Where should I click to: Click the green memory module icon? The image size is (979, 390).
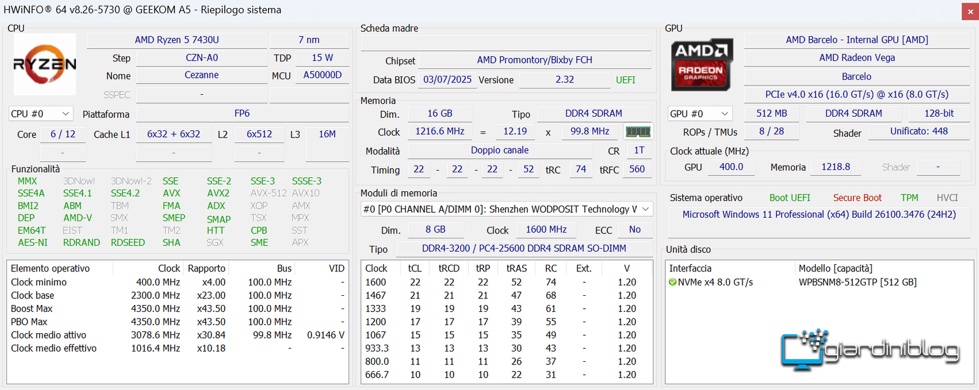tap(638, 131)
